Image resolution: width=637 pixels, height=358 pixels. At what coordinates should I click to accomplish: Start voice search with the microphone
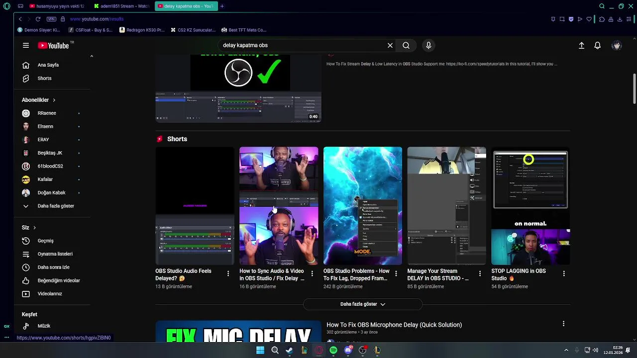(428, 45)
